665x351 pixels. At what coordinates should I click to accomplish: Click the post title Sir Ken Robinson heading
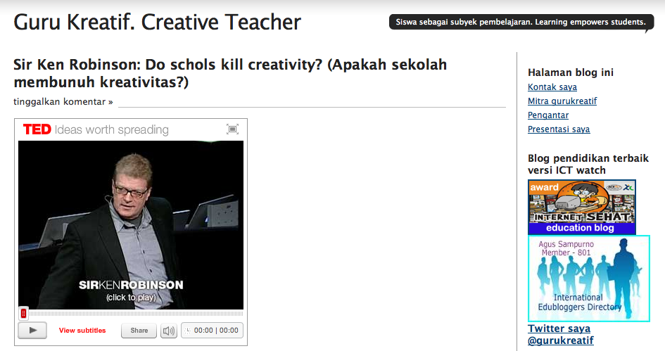[230, 73]
